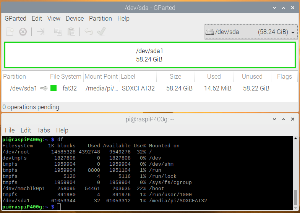This screenshot has height=213, width=300.
Task: Click /media/pi/SDXCFAT32 path in terminal output
Action: click(x=178, y=201)
